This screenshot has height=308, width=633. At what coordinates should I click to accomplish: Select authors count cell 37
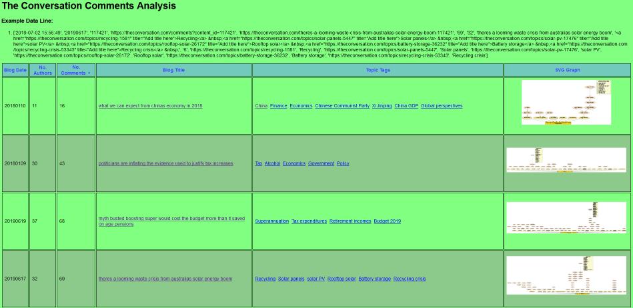(x=43, y=221)
